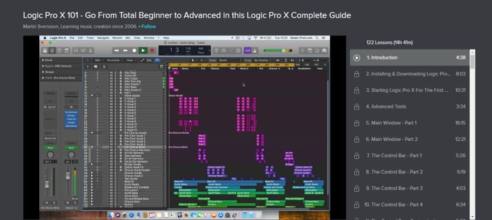Toggle the Inspector icon in Logic control bar
The width and height of the screenshot is (492, 220).
(52, 50)
